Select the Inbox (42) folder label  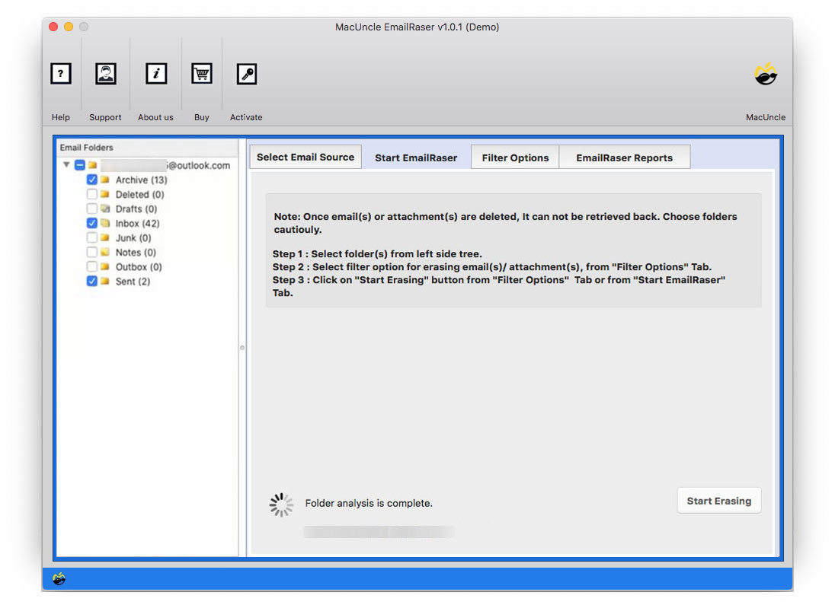[137, 224]
